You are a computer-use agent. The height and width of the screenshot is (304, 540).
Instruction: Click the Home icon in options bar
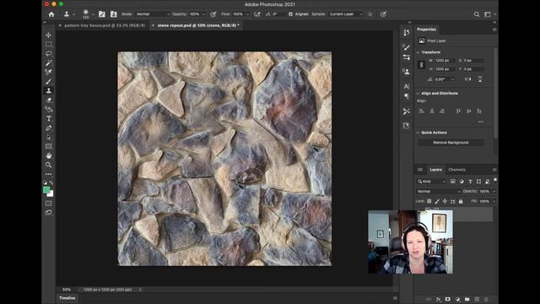(51, 14)
